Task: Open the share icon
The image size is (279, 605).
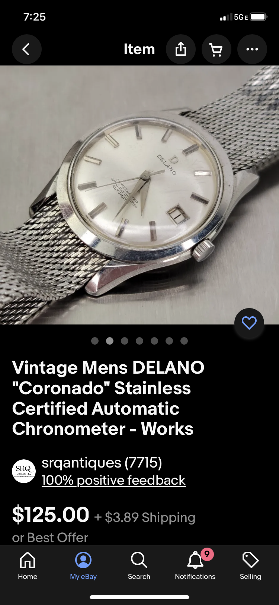Action: (x=180, y=49)
